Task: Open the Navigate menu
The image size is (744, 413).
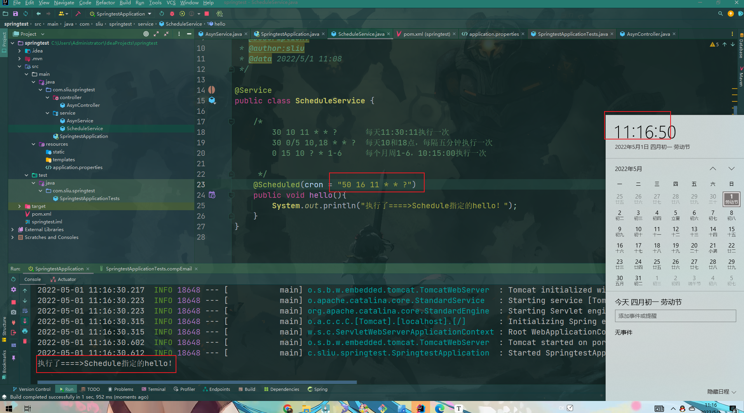Action: click(64, 3)
